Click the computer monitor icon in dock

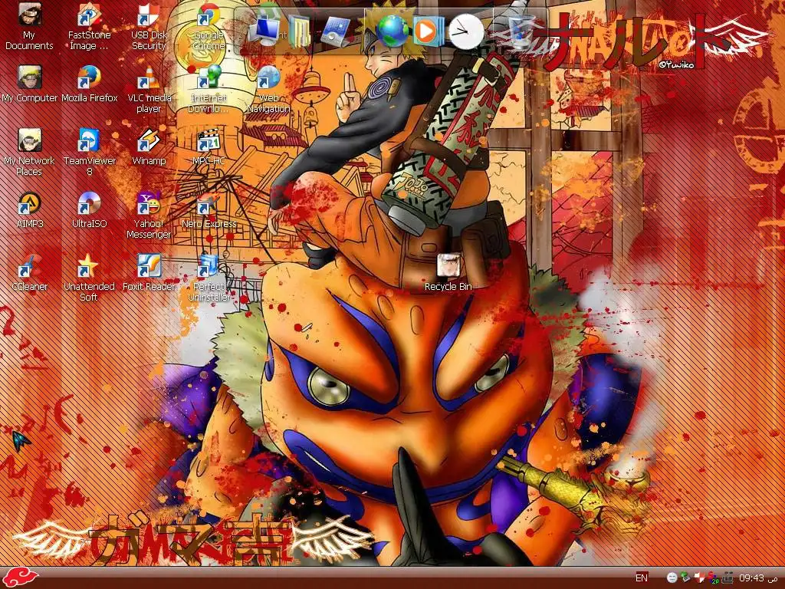[264, 30]
